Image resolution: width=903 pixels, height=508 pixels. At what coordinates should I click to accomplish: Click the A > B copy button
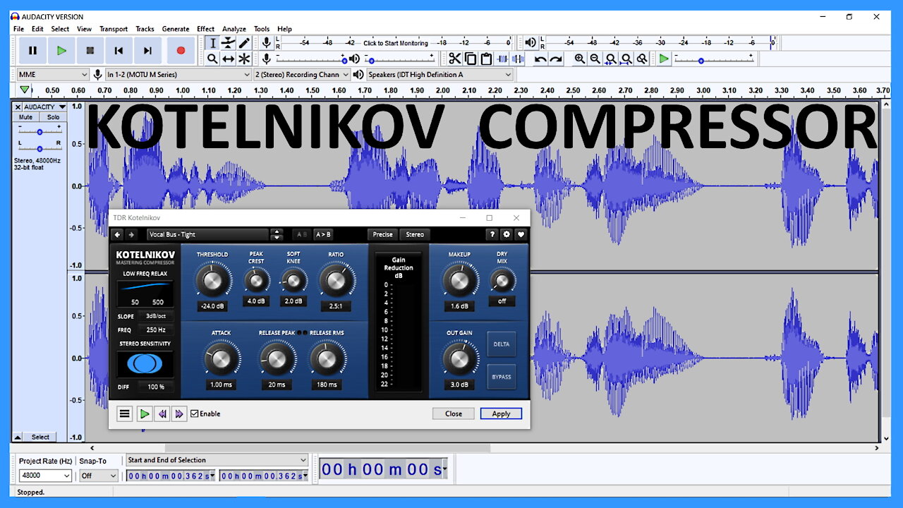pos(323,234)
